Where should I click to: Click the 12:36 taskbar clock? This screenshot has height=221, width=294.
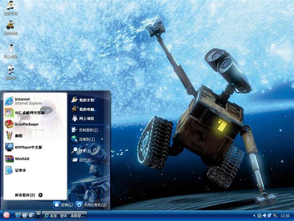coord(285,216)
